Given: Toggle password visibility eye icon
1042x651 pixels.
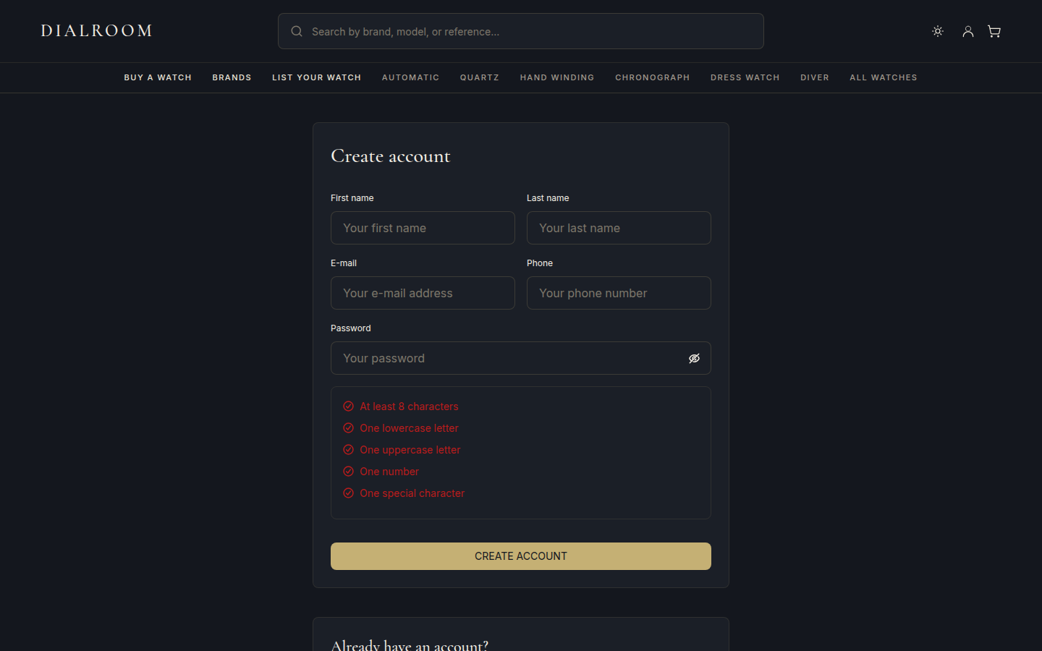Looking at the screenshot, I should 694,358.
